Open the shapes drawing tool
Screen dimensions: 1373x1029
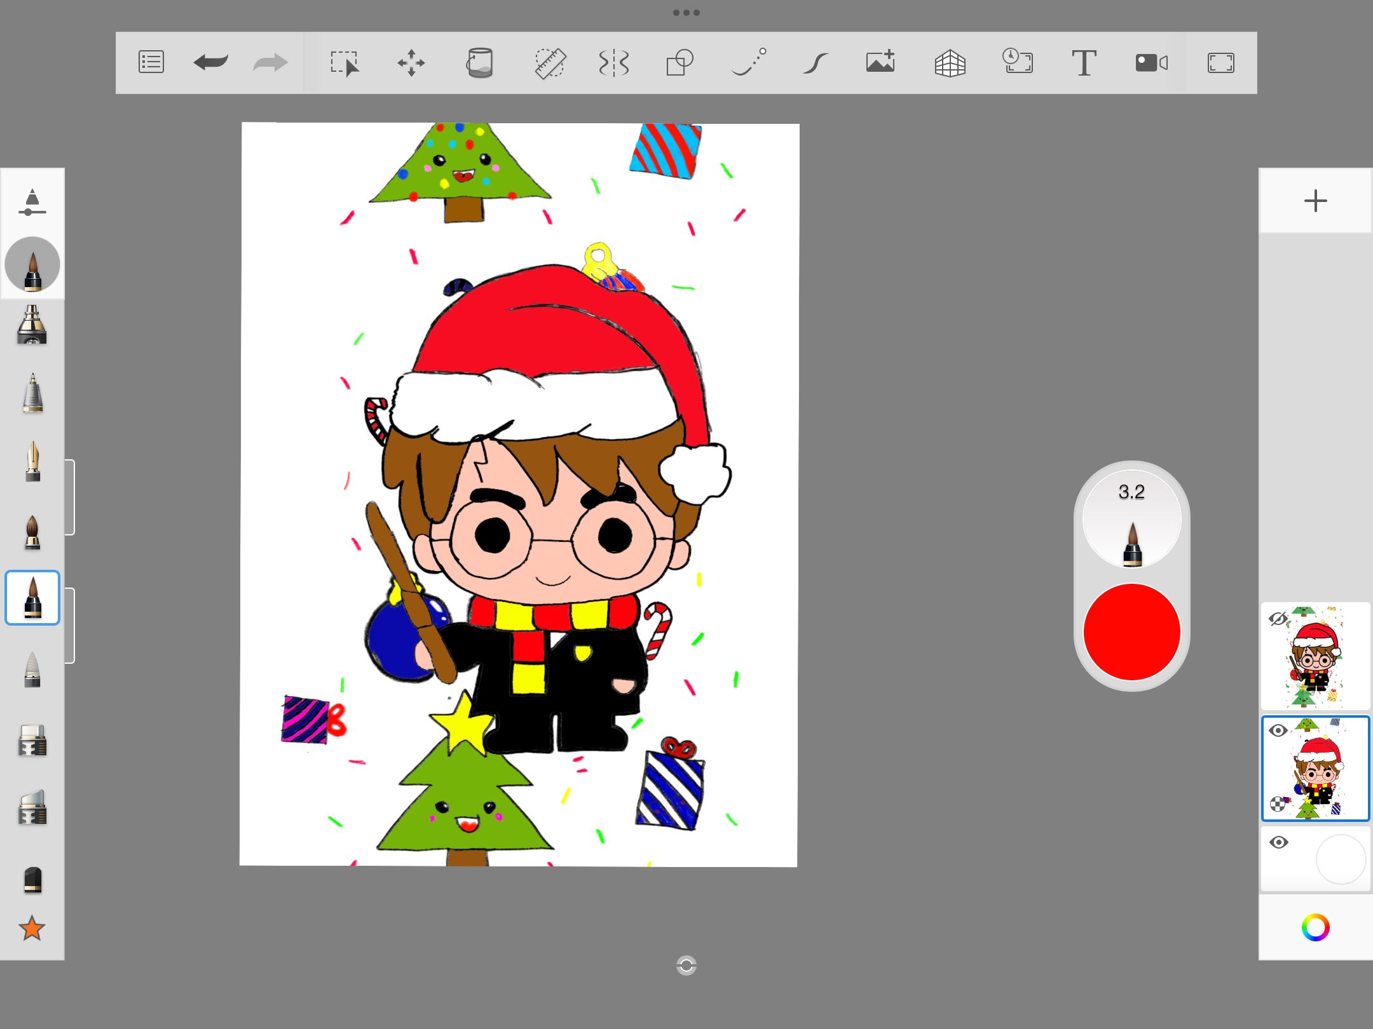coord(680,63)
